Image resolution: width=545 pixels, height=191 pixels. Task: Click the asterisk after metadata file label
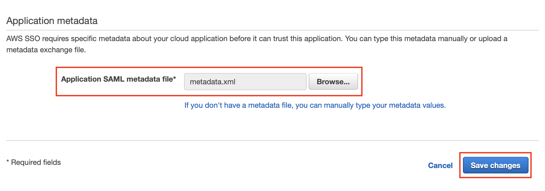pos(175,78)
